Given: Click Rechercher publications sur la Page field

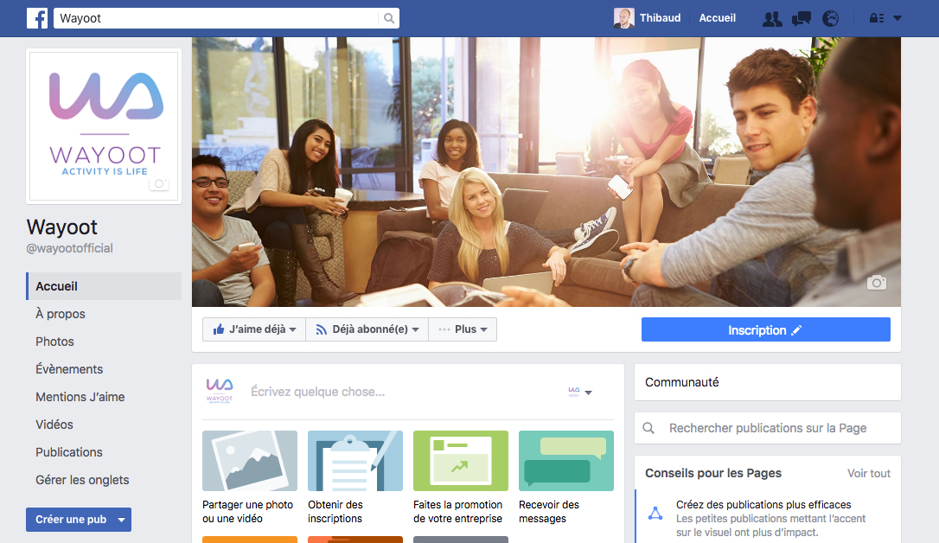Looking at the screenshot, I should pyautogui.click(x=767, y=428).
